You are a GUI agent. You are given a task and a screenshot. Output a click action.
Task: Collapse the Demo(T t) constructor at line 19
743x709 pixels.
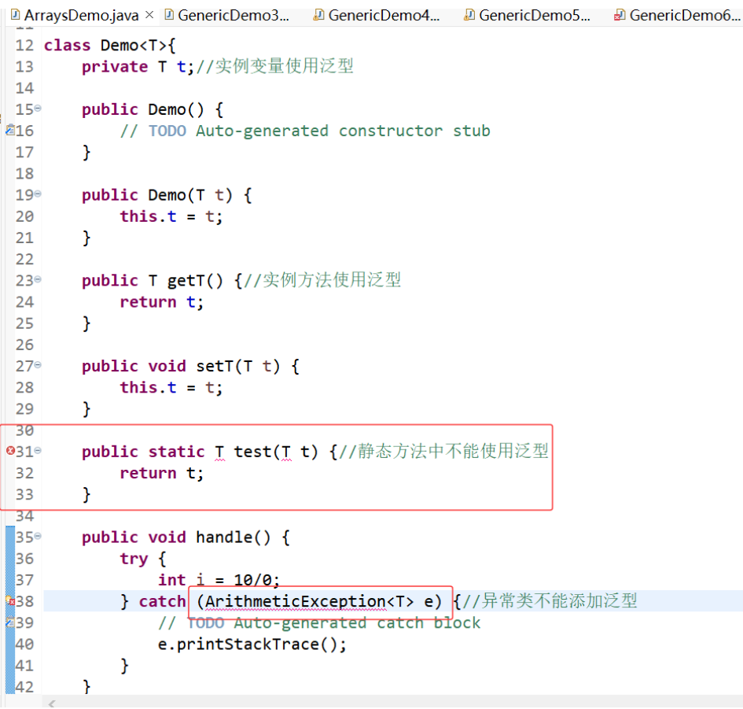(x=38, y=194)
